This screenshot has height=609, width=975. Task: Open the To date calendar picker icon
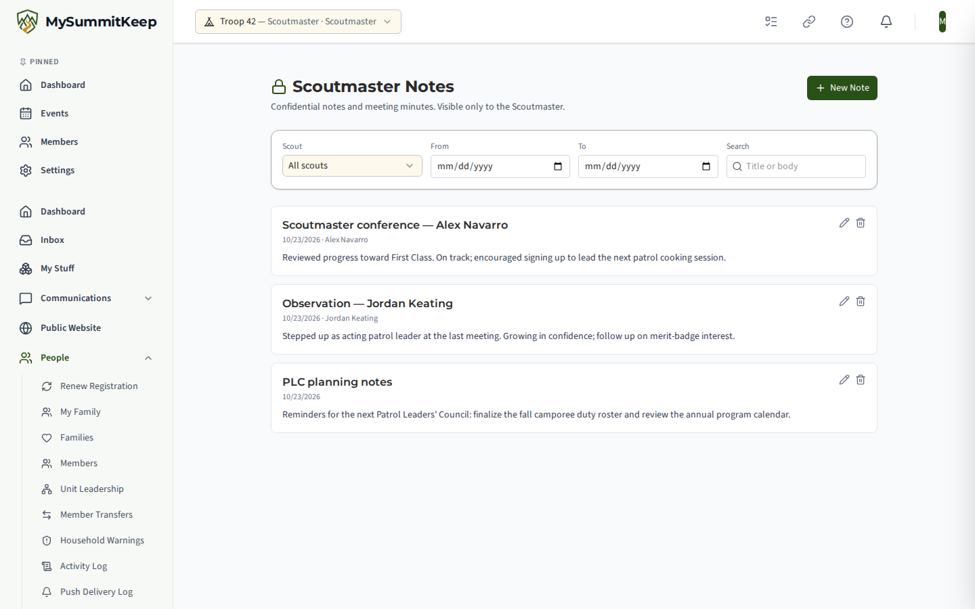pos(706,166)
